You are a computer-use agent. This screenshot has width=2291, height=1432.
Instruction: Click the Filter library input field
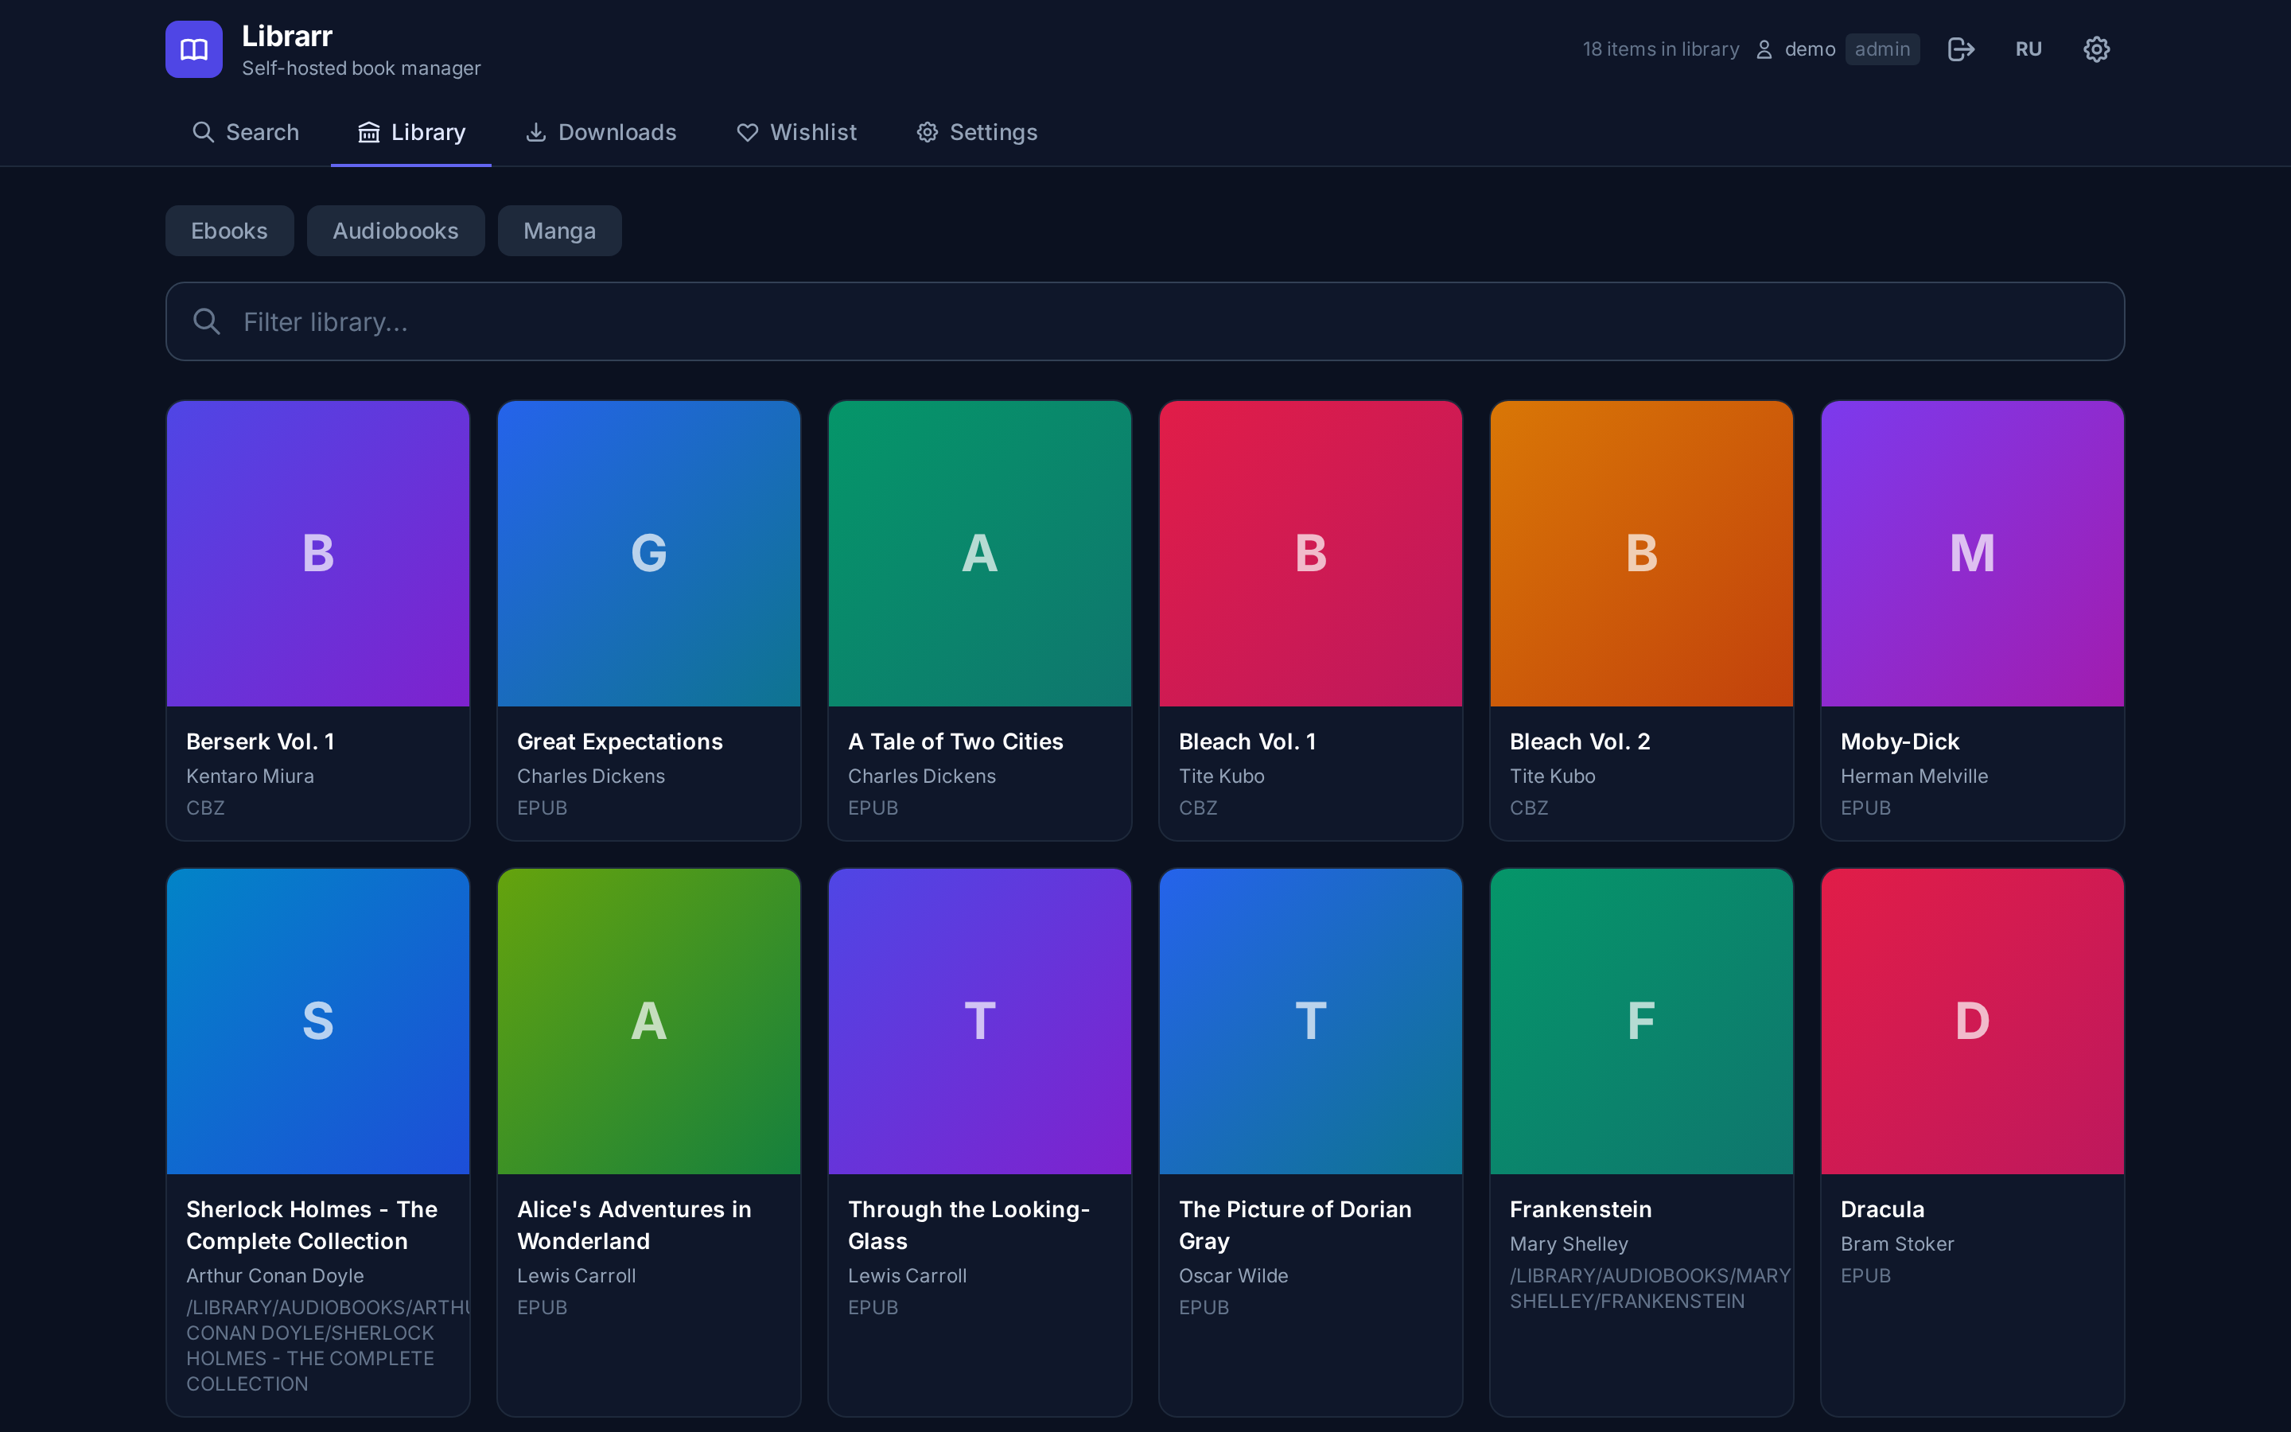tap(1145, 322)
